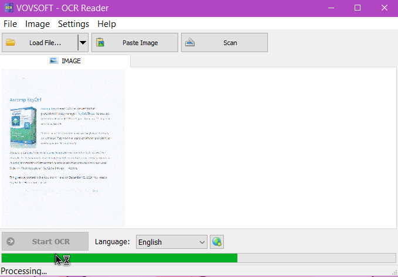Minimize the OCR Reader window
398x277 pixels.
point(331,8)
